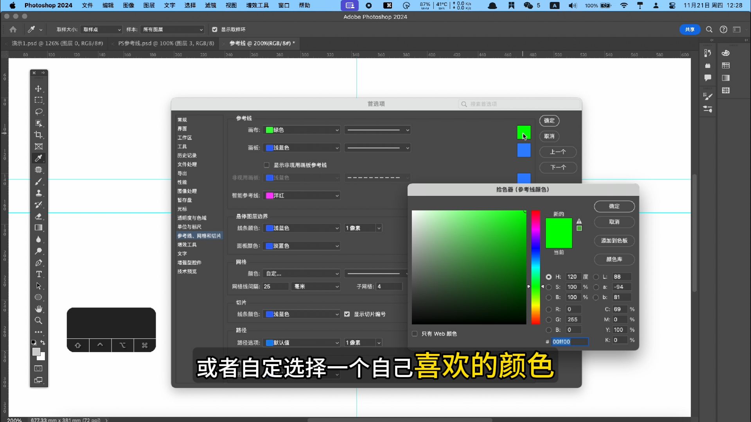
Task: Select the Spot Healing Brush tool
Action: (x=38, y=170)
